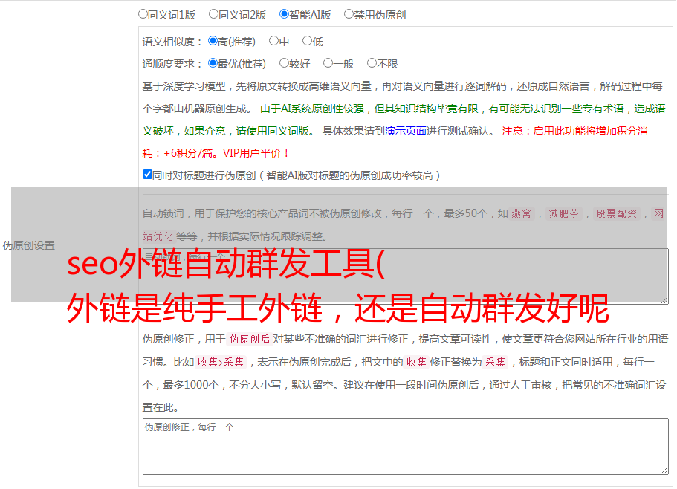Click the 收集>采集 example code
The width and height of the screenshot is (677, 489).
click(221, 362)
